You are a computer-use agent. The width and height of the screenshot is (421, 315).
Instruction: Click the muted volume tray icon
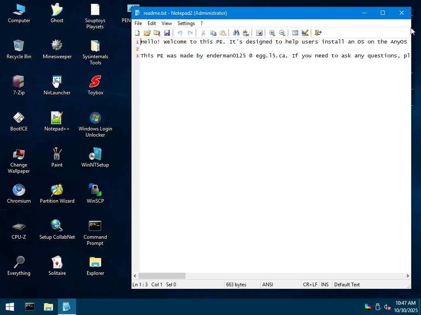pos(387,307)
